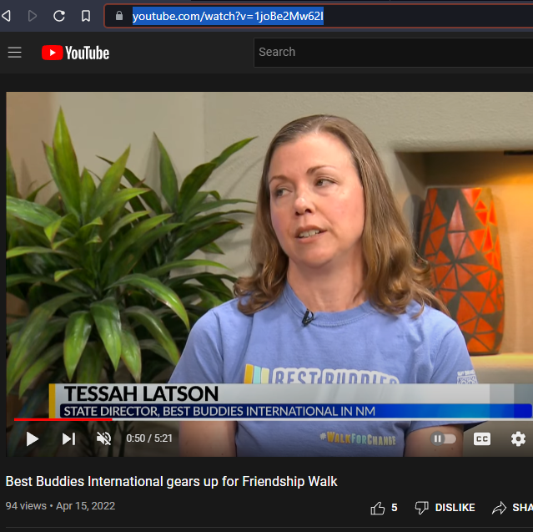This screenshot has height=532, width=533.
Task: Toggle the autoplay switch
Action: point(443,438)
